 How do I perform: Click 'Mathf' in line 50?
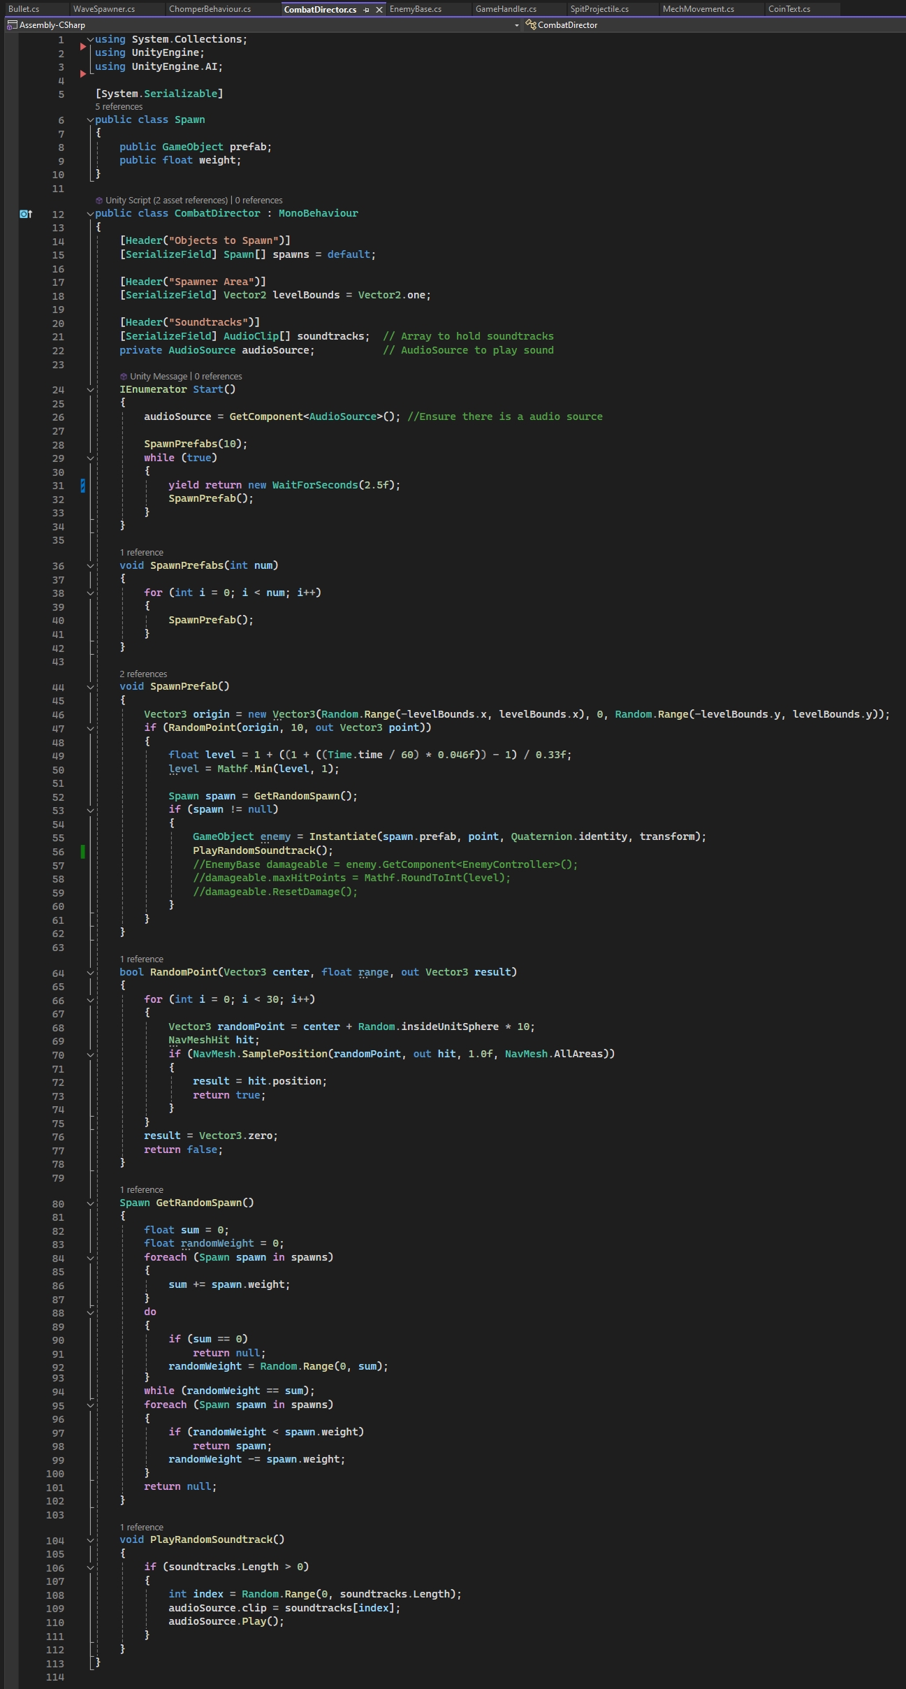tap(233, 769)
